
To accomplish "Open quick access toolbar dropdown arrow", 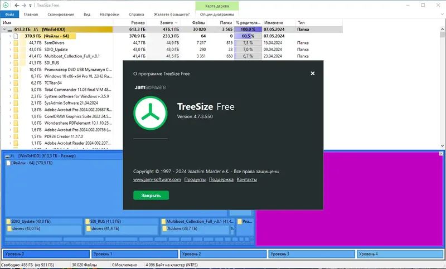I will 30,6.
